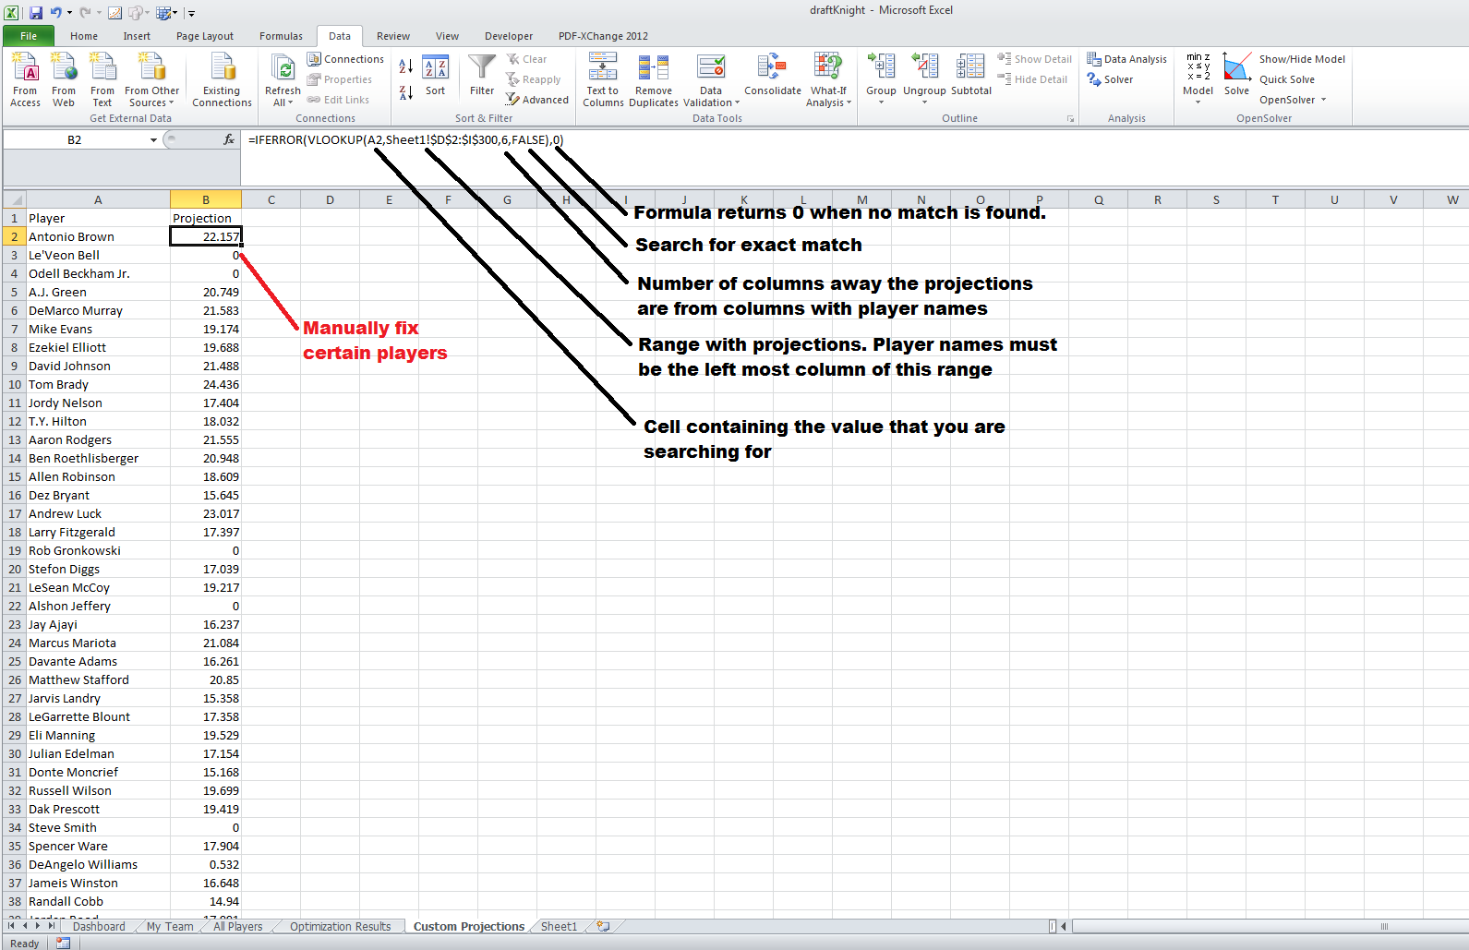Click the Show Detail button
Image resolution: width=1469 pixels, height=950 pixels.
point(1034,59)
